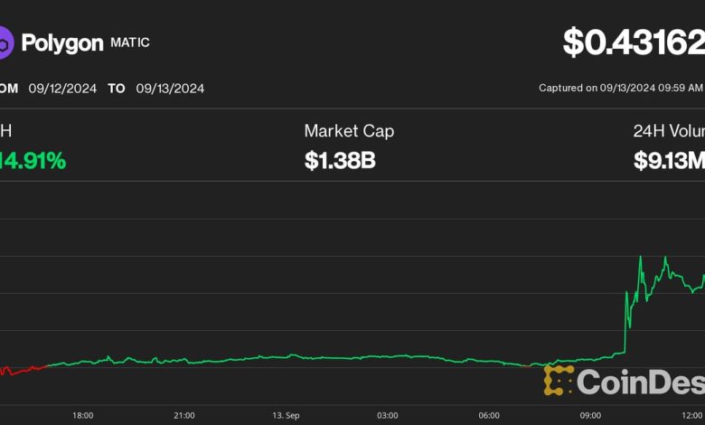Select the 13. Sep axis marker

click(x=286, y=415)
